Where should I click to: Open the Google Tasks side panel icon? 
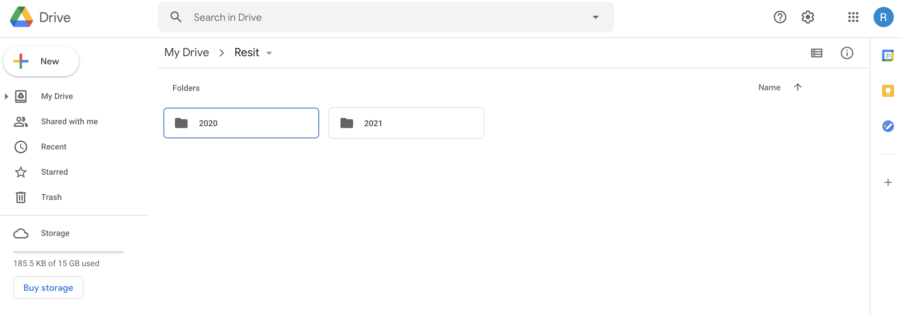point(888,126)
